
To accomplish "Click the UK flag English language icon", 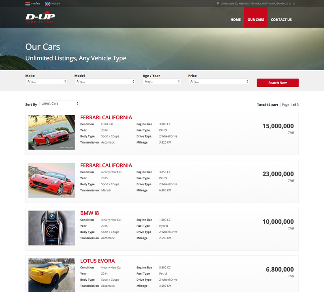I will (x=47, y=4).
